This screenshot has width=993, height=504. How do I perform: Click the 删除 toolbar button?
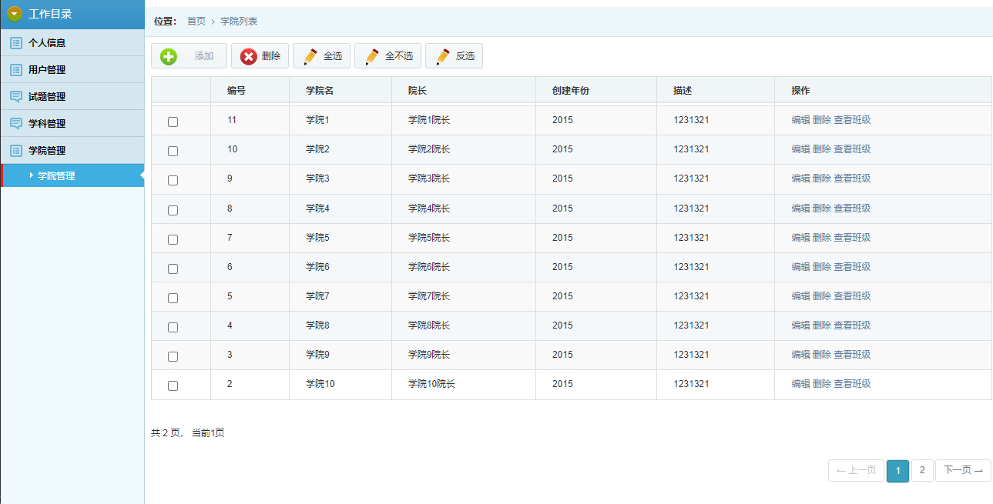[260, 56]
